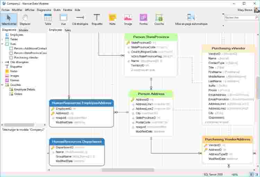
Task: Click the Person.Address table header
Action: point(151,94)
